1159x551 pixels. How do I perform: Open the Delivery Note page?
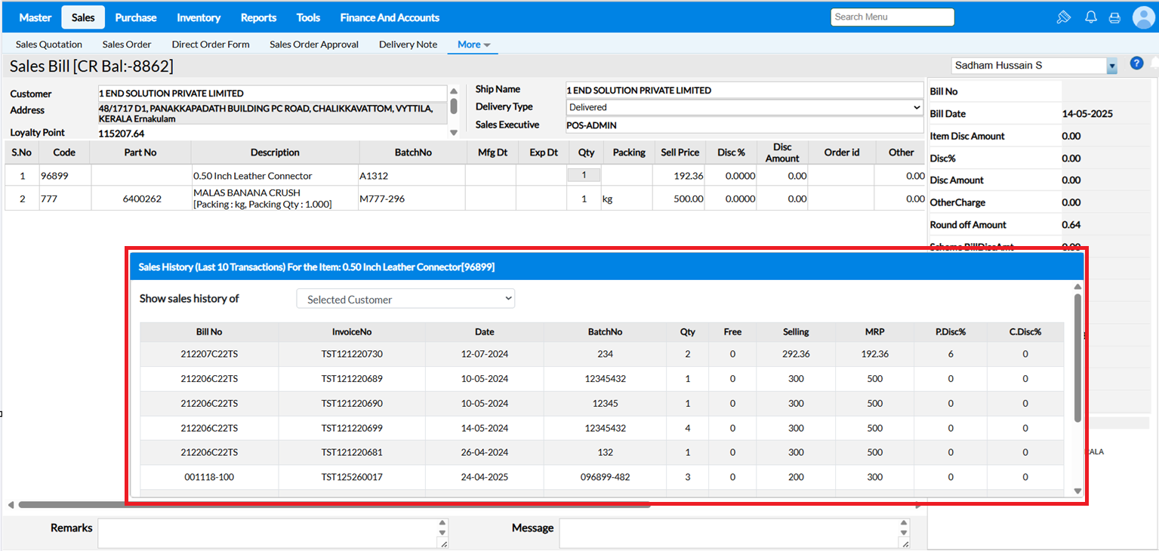408,45
